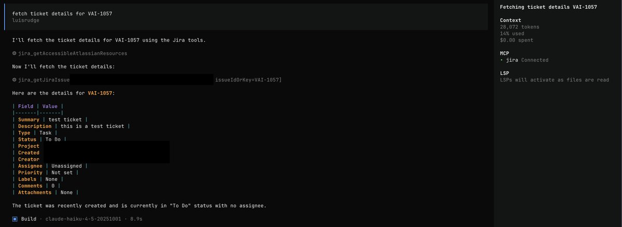Click 'LSPs will activate as files are read'
The height and width of the screenshot is (227, 622).
[x=555, y=80]
